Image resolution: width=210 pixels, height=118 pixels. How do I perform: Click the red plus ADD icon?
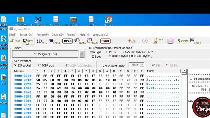[131, 41]
